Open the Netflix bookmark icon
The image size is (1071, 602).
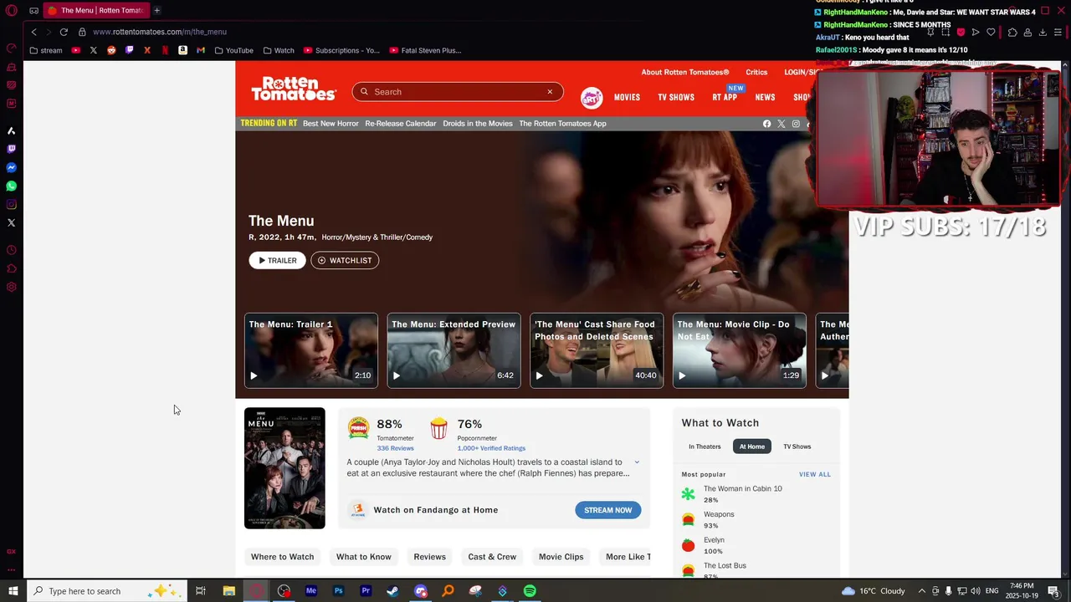click(x=165, y=50)
